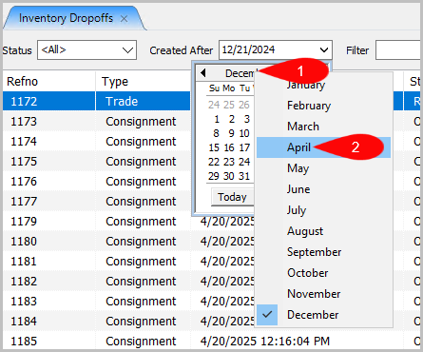423x352 pixels.
Task: Close the Inventory Dropoffs tab
Action: 124,19
